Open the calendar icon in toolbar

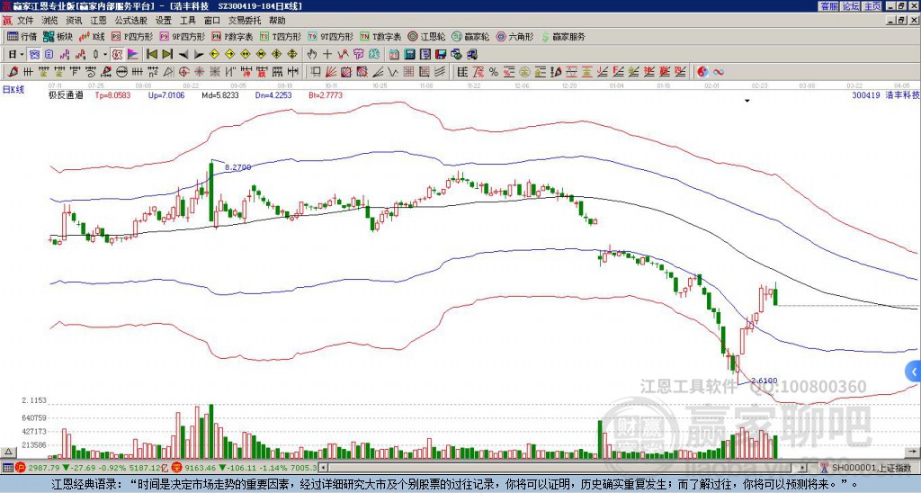394,55
